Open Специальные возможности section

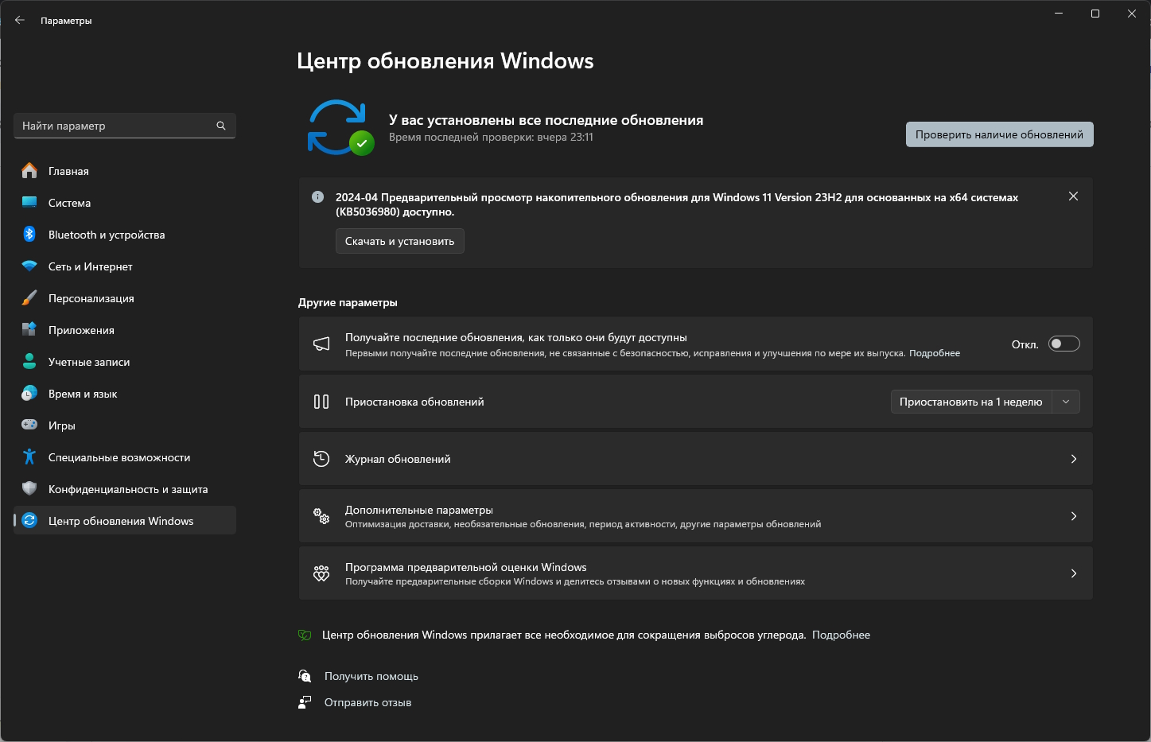point(125,457)
